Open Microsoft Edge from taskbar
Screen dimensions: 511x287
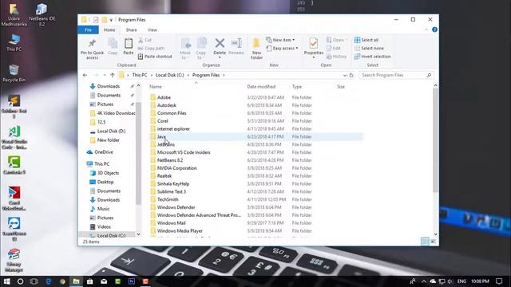[x=48, y=281]
